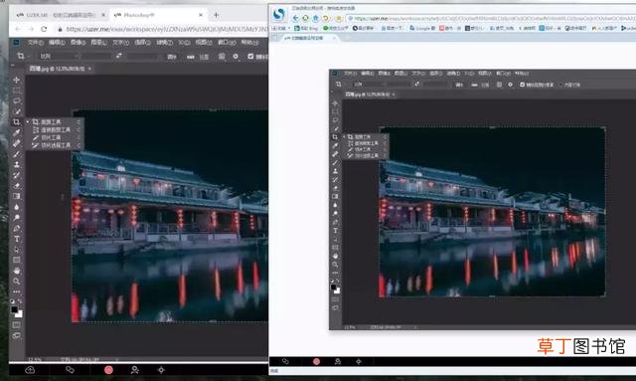Close the document tab in Chrome window's Photoshop

[89, 69]
